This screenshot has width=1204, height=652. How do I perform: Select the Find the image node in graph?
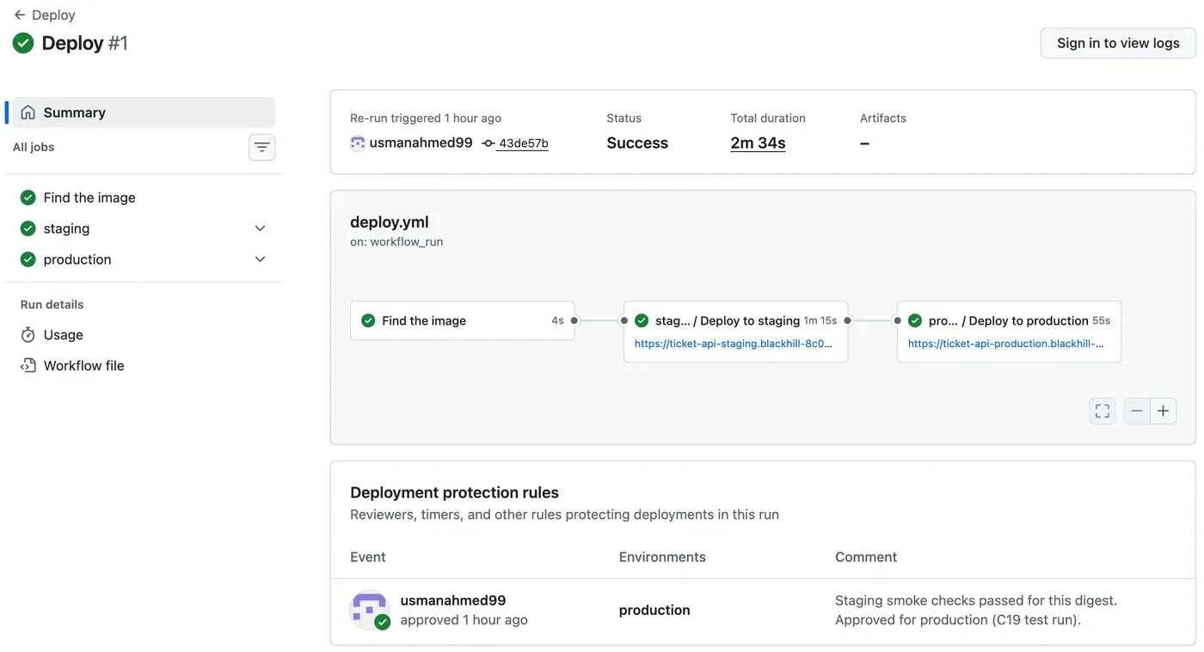click(x=463, y=320)
